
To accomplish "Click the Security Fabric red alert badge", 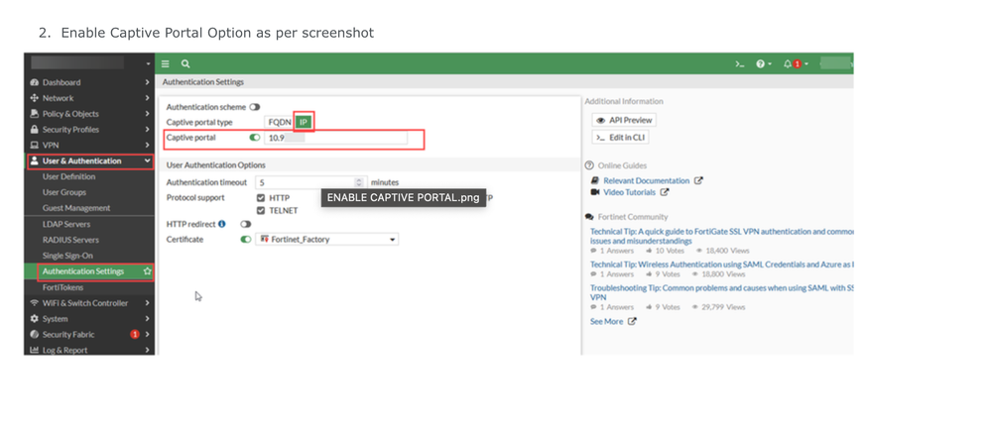I will (135, 335).
